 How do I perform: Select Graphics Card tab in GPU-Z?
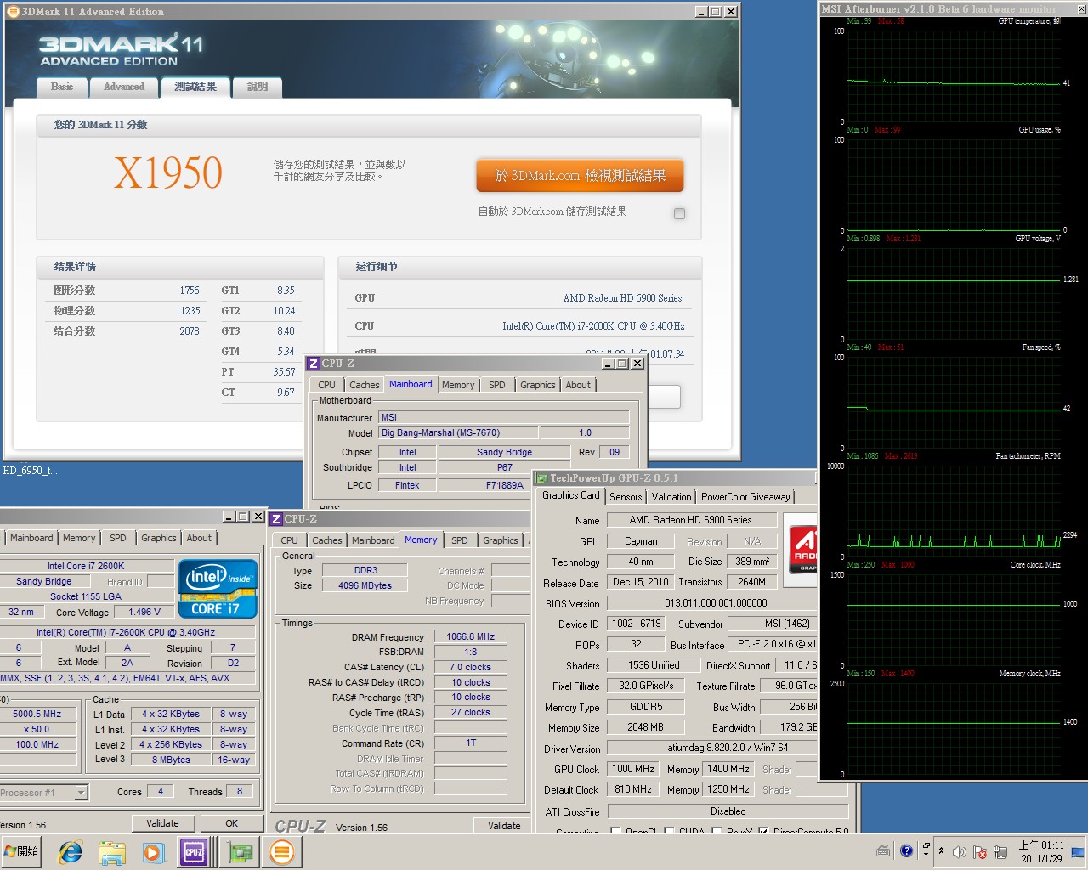[x=571, y=495]
